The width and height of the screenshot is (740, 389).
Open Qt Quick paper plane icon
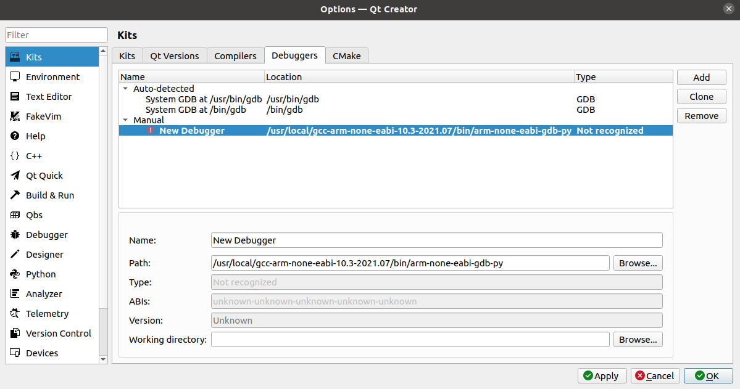pos(15,176)
